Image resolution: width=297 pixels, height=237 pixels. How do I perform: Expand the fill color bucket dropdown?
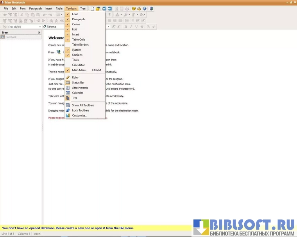tap(144, 15)
